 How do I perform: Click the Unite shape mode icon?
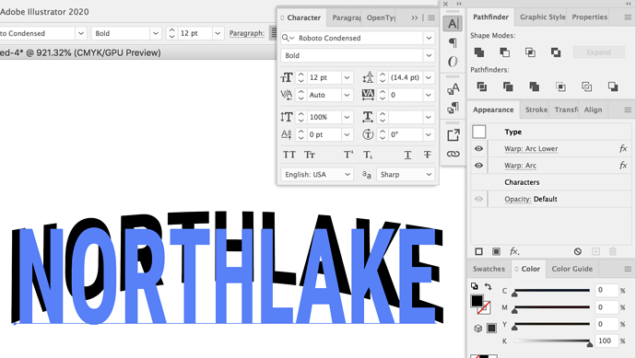(479, 52)
